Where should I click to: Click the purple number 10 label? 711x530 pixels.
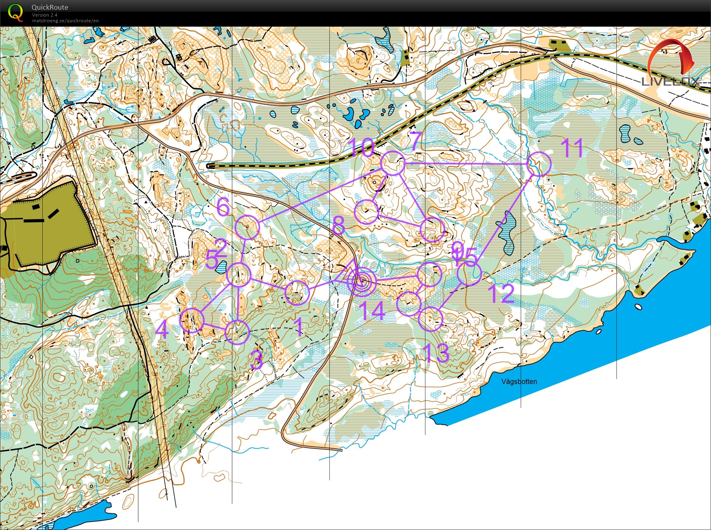[x=361, y=147]
